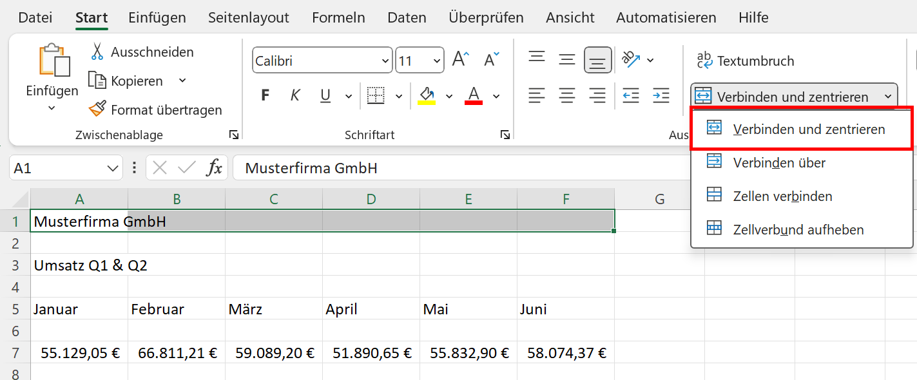Toggle bold formatting F button

coord(265,96)
